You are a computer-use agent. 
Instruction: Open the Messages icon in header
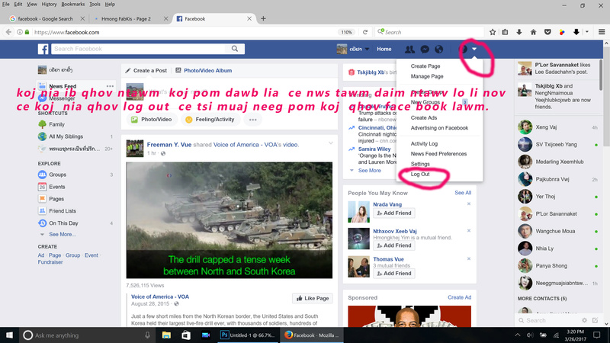click(x=425, y=49)
